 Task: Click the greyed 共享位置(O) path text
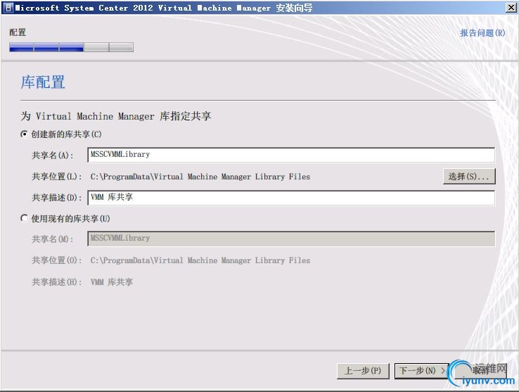click(200, 260)
